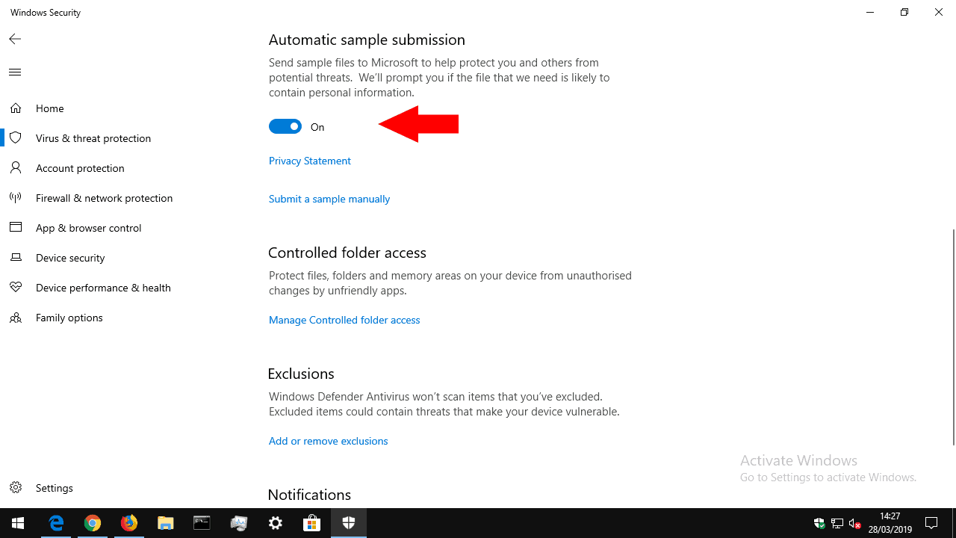
Task: Click the Account protection person icon
Action: click(15, 168)
